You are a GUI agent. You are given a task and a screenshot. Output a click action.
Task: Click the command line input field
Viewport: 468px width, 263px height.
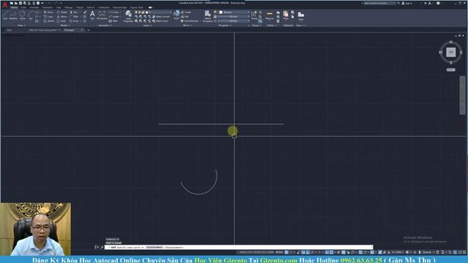click(x=239, y=247)
